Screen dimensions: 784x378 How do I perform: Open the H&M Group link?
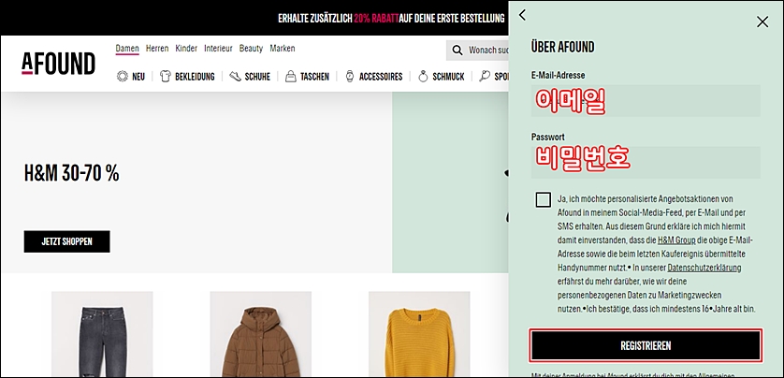(x=676, y=240)
